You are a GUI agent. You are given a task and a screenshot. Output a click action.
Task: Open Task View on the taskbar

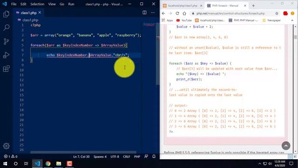[x=26, y=164]
